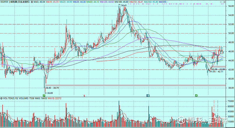The width and height of the screenshot is (235, 128).
Task: Click the 36.89 low price annotation
Action: (50, 93)
